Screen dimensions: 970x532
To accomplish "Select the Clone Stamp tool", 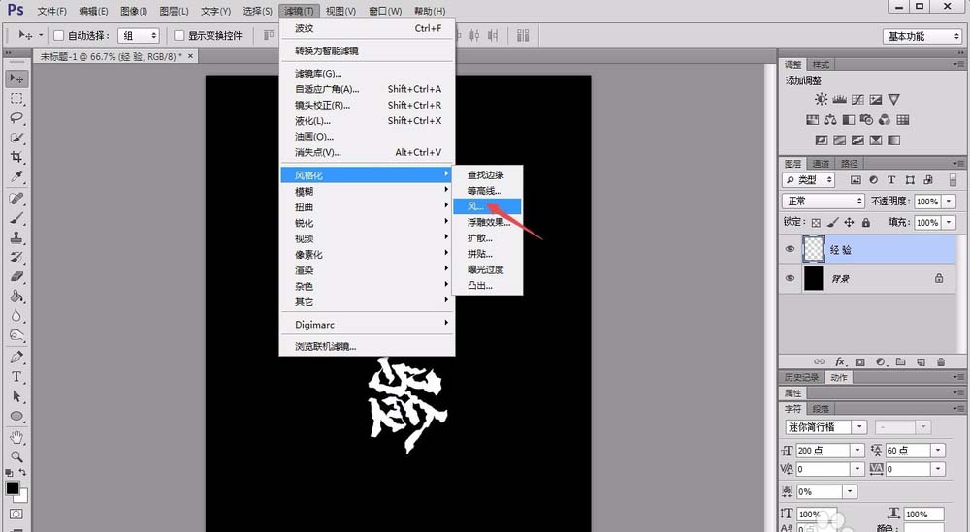I will 16,237.
